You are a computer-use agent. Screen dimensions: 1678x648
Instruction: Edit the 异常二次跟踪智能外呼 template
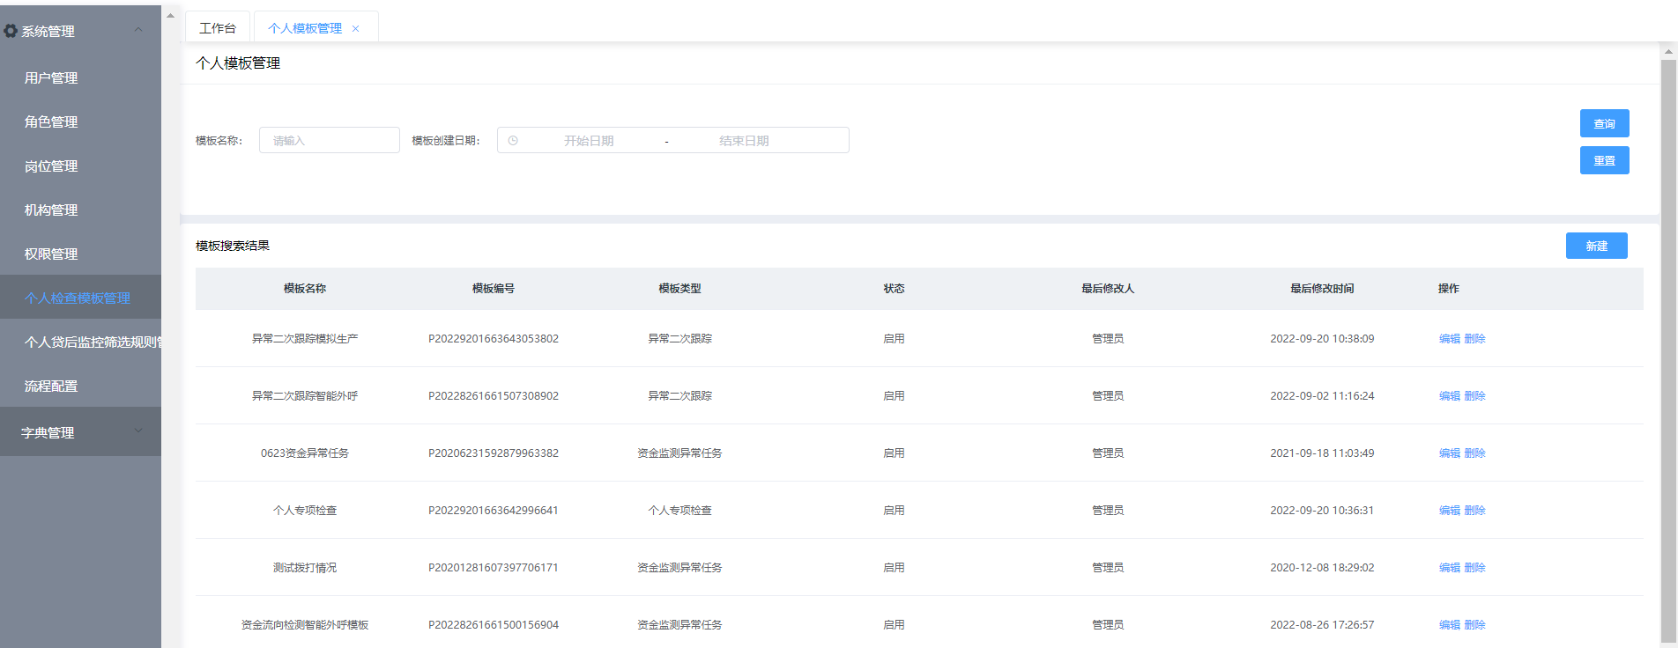(x=1450, y=395)
